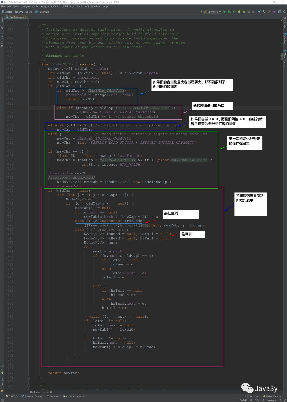Viewport: 287px width, 402px height.
Task: Open the Project Structure icon in toolbar
Action: coord(280,12)
